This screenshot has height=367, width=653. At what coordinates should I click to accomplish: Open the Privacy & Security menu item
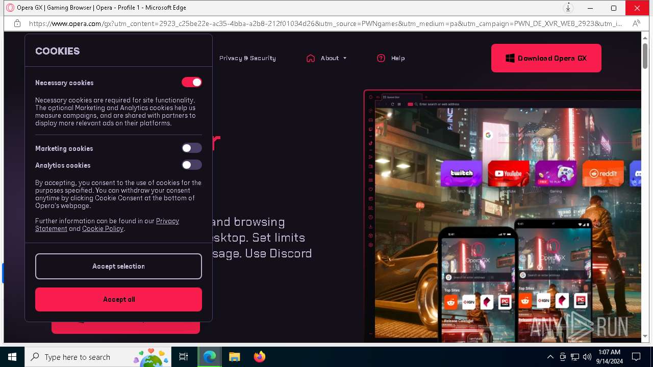(x=247, y=58)
